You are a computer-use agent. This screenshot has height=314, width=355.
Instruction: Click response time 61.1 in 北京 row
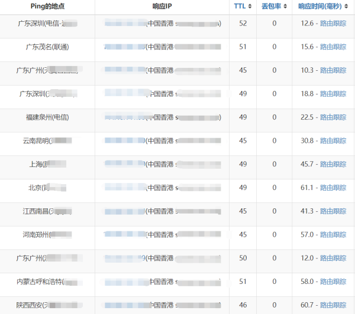coord(307,188)
